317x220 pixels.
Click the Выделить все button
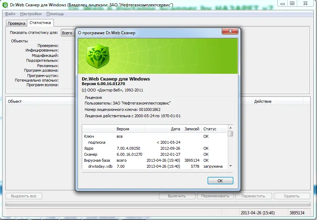coord(24,196)
